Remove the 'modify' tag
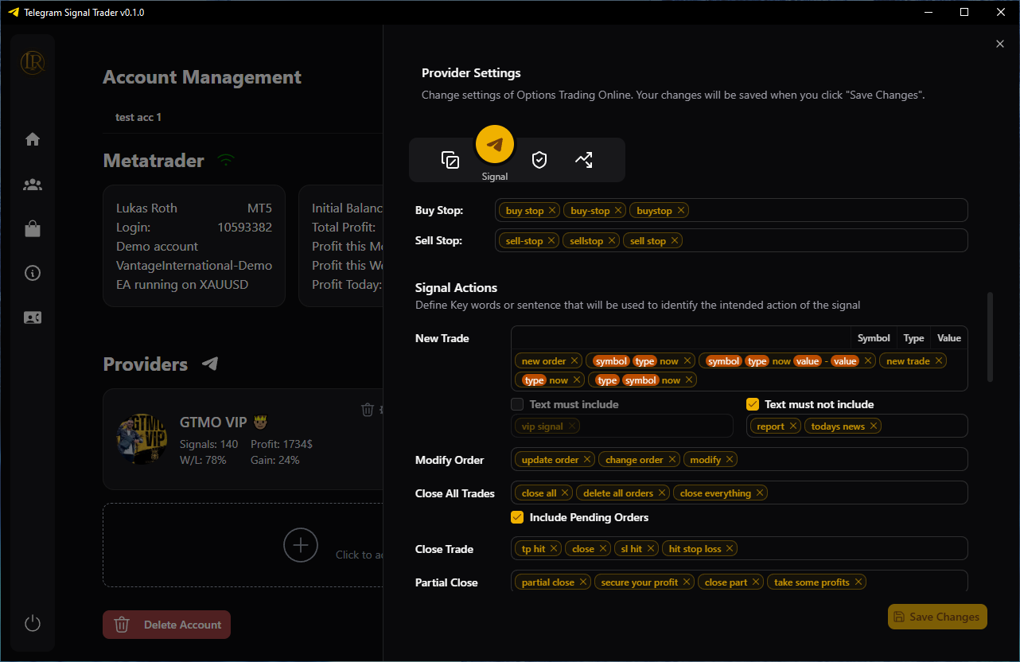1020x662 pixels. (730, 460)
